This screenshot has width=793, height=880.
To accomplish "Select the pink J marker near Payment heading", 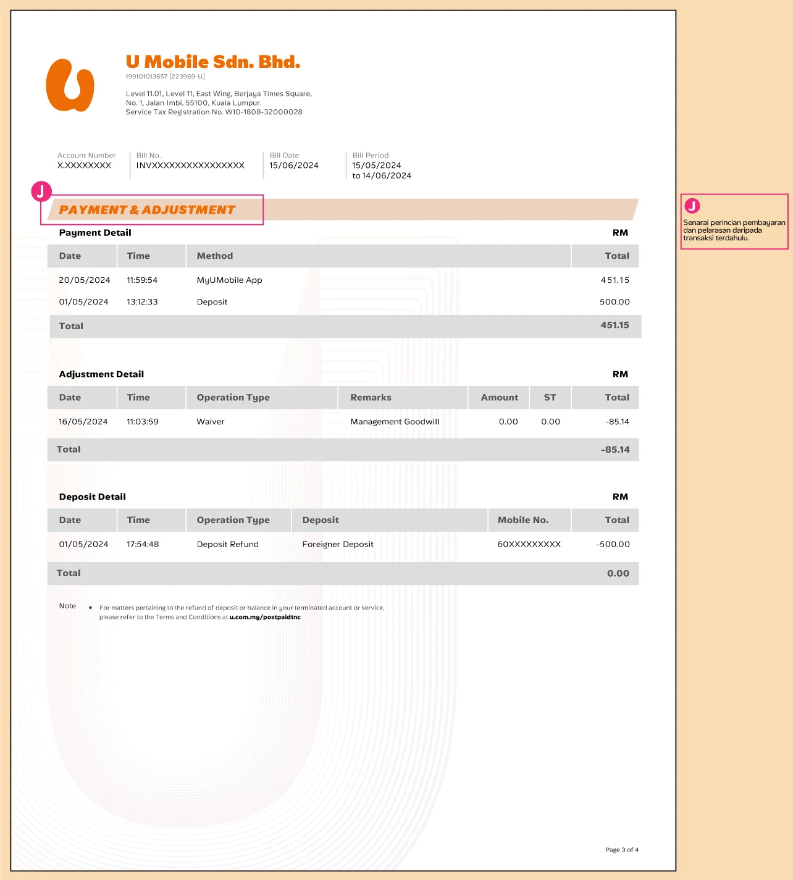I will [41, 191].
